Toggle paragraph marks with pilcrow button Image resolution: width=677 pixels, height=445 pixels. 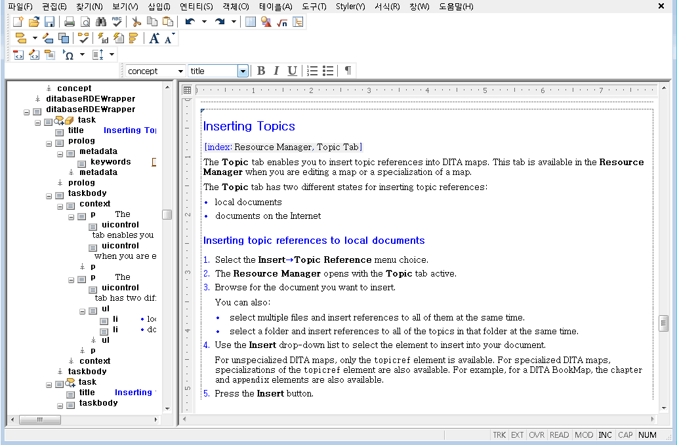click(348, 71)
